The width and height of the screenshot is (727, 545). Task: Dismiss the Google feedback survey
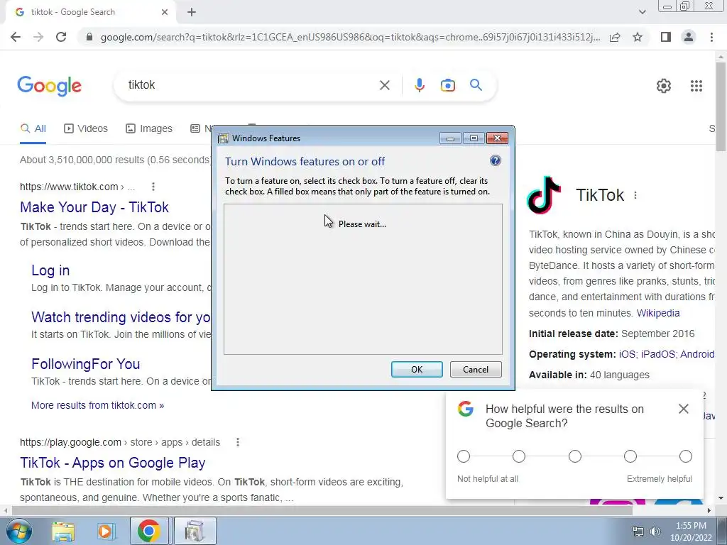click(x=684, y=409)
